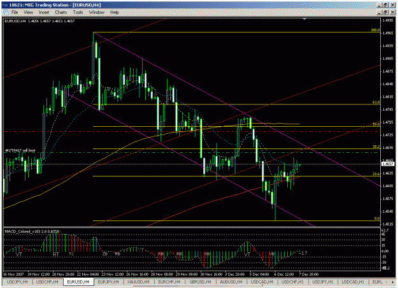Click the RT marker in MACD panel

[56, 254]
